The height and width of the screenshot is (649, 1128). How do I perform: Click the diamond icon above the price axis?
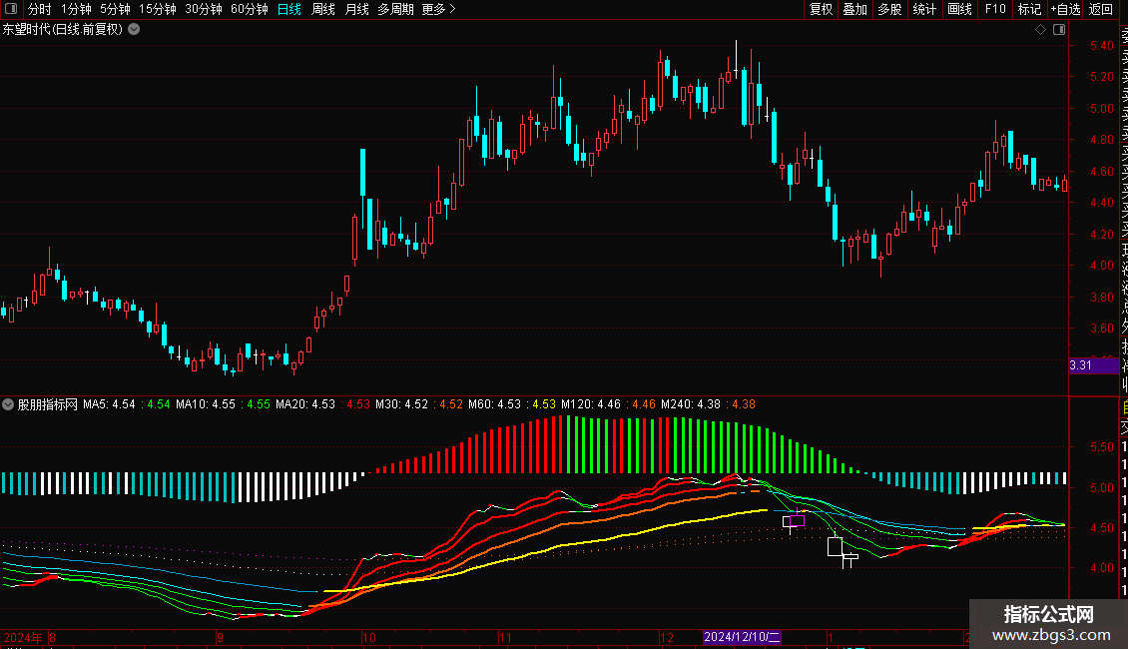click(x=1040, y=30)
